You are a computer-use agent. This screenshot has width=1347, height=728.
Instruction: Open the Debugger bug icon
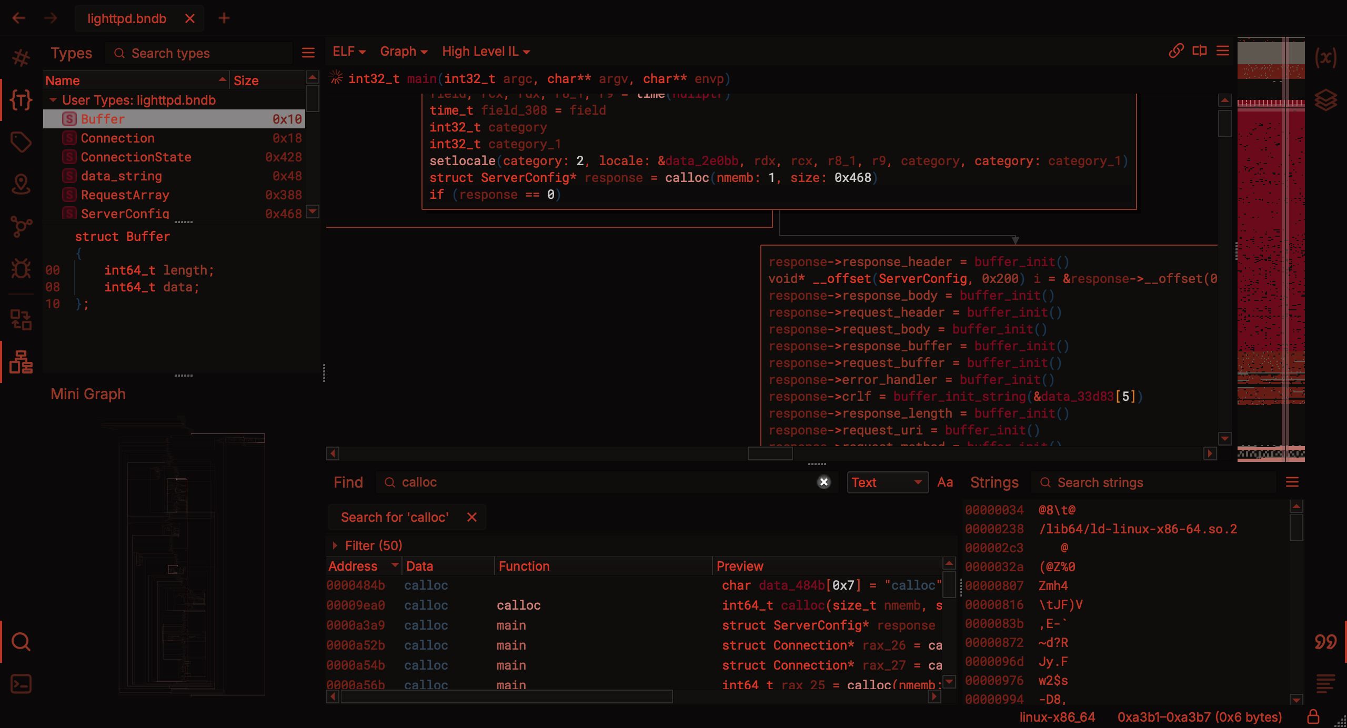tap(21, 269)
